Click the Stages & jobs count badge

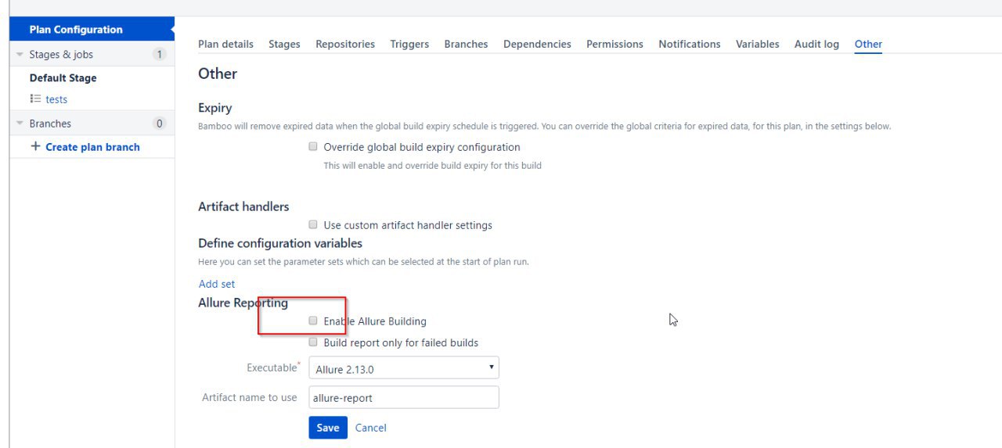(x=160, y=55)
